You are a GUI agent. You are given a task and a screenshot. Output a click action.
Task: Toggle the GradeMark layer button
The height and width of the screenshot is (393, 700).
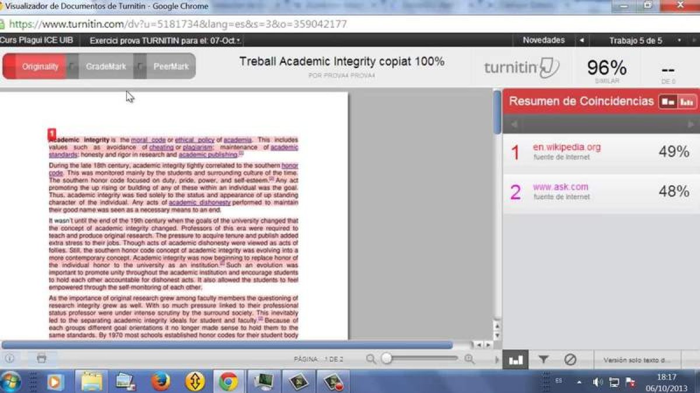(106, 66)
